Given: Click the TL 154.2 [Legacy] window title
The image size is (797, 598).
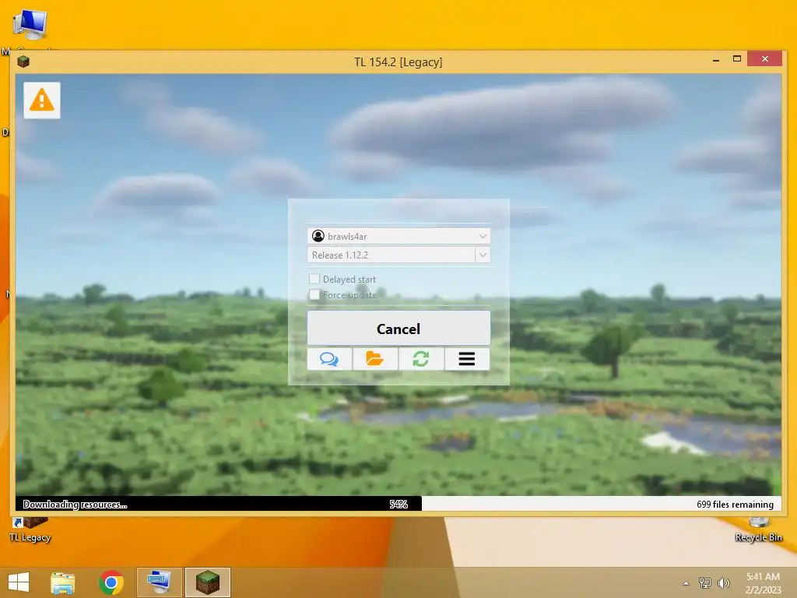Looking at the screenshot, I should 398,62.
